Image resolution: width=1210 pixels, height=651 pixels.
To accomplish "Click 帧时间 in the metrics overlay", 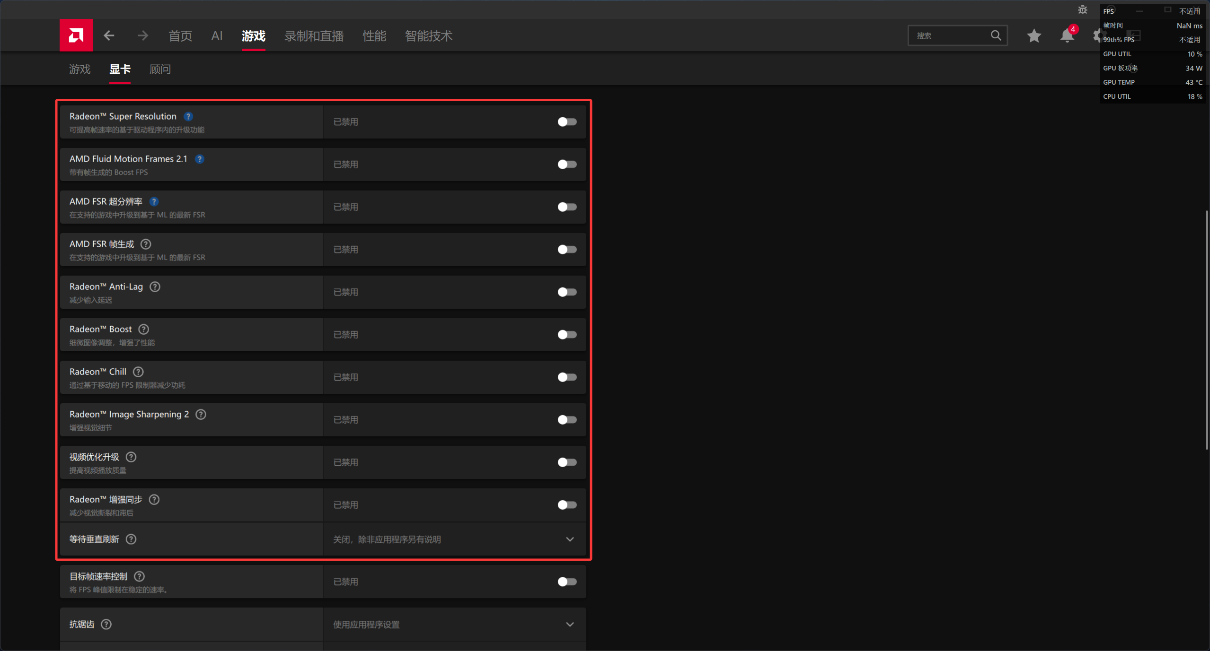I will click(x=1113, y=26).
